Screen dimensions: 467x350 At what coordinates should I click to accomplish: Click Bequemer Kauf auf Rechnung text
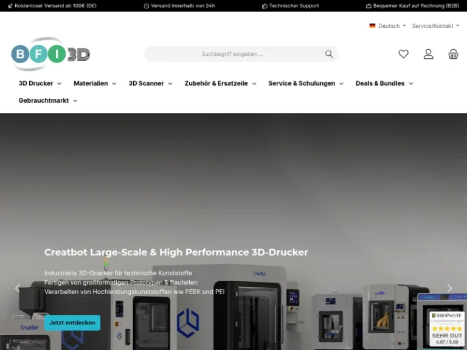[416, 5]
